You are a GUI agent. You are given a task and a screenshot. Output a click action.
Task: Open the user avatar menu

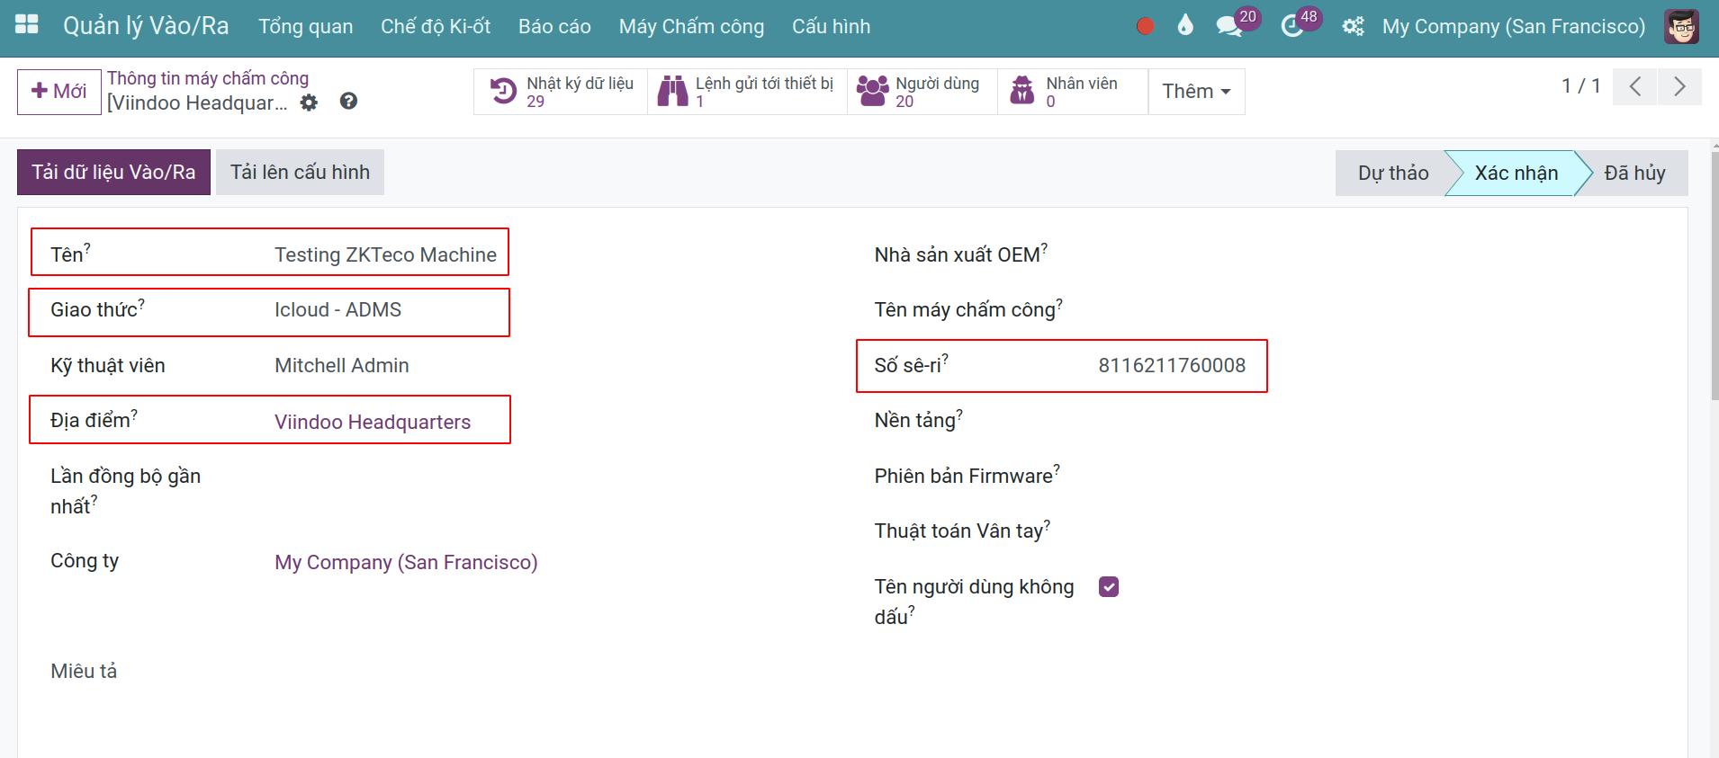[x=1681, y=27]
